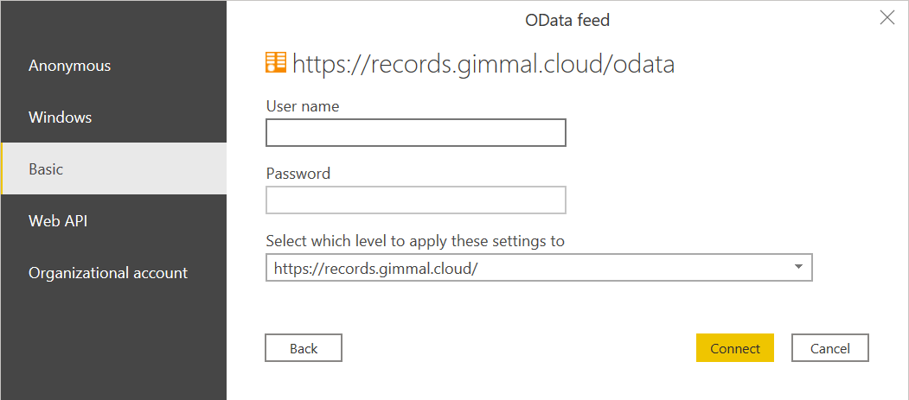
Task: Click the yellow selection bar beside Basic
Action: pyautogui.click(x=3, y=168)
